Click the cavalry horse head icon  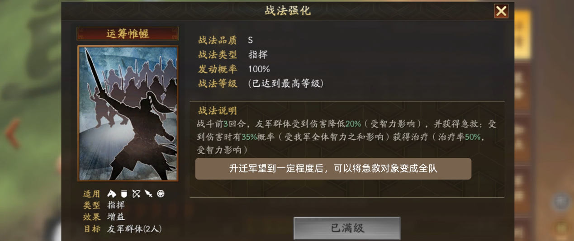(112, 194)
